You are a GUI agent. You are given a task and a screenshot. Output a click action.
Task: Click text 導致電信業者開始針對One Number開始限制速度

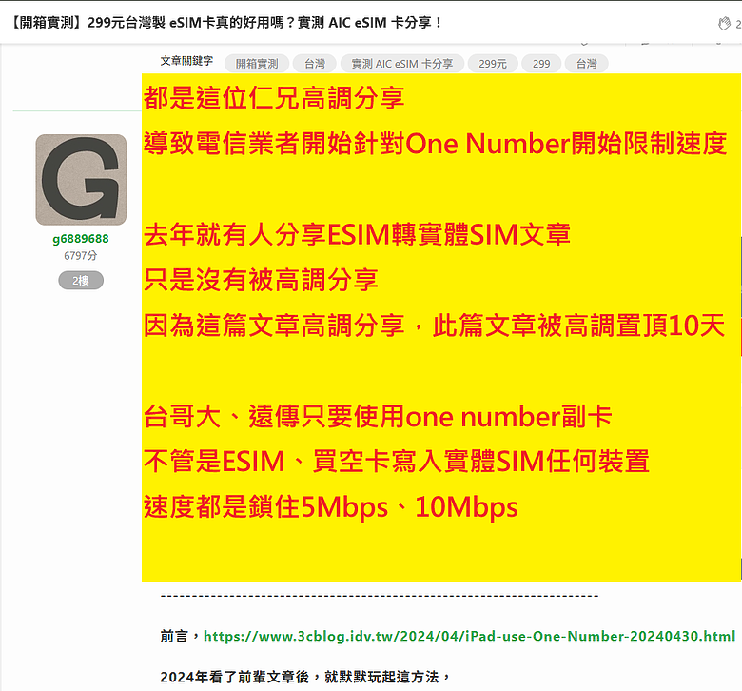click(x=436, y=144)
